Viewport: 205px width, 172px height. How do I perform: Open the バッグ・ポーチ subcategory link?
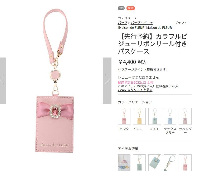[x=142, y=23]
